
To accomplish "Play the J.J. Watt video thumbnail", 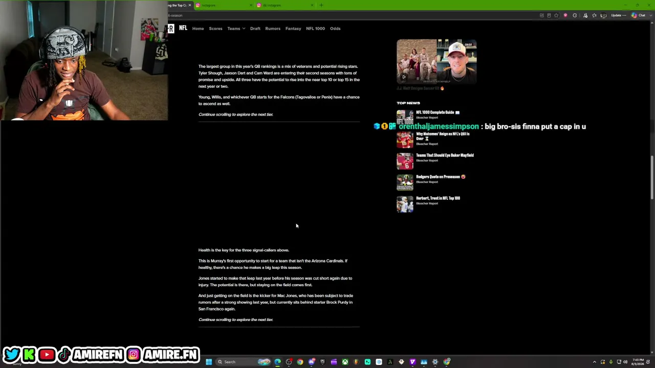I will pyautogui.click(x=436, y=61).
